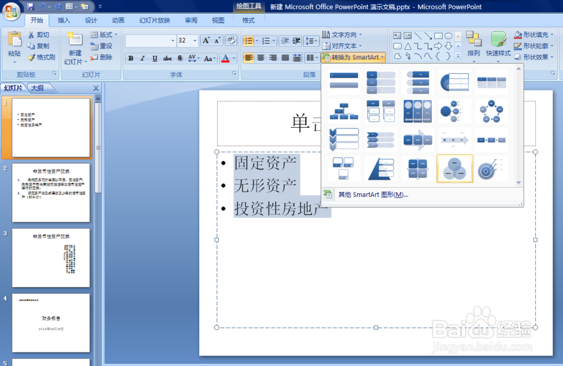Click the 复制 copy button

(38, 46)
